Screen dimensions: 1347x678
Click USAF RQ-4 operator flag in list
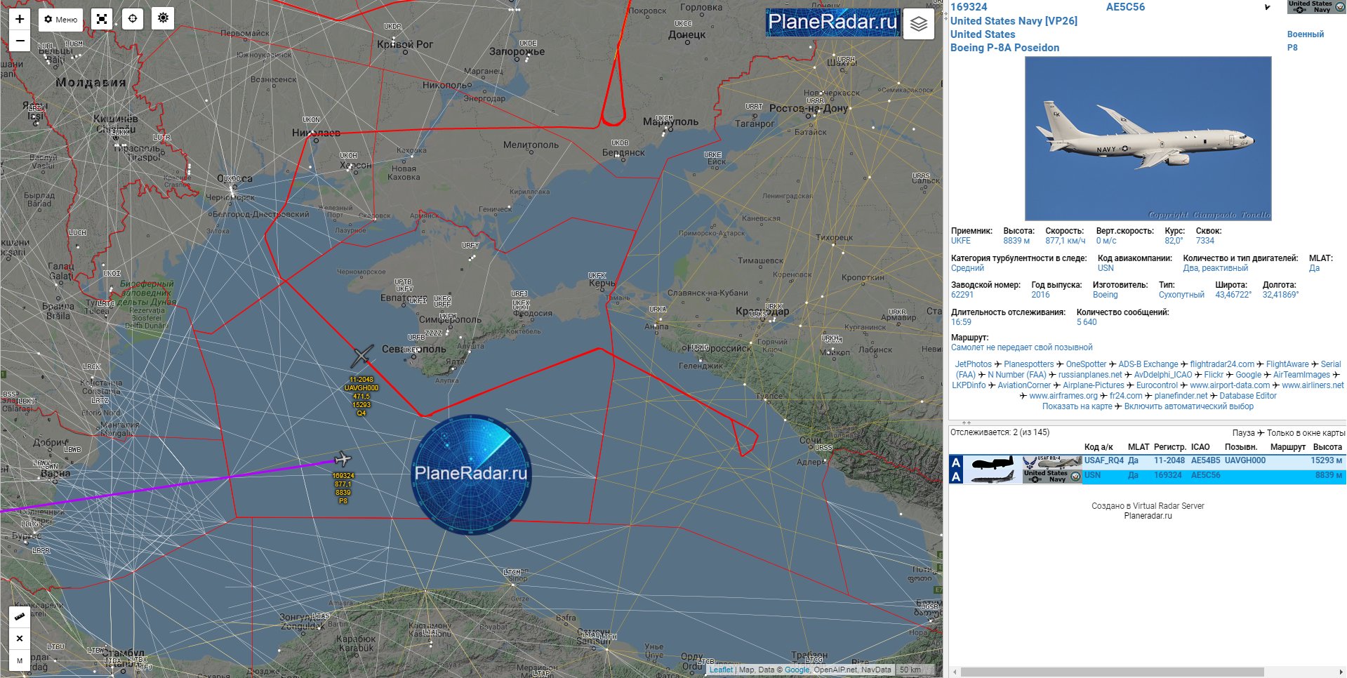tap(1051, 462)
